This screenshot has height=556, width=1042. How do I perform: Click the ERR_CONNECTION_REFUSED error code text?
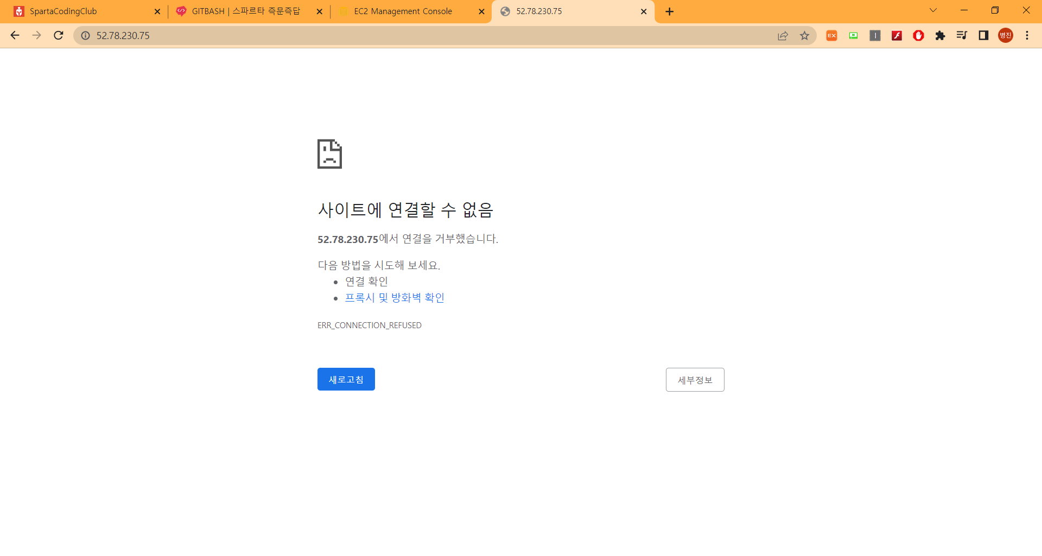tap(370, 325)
